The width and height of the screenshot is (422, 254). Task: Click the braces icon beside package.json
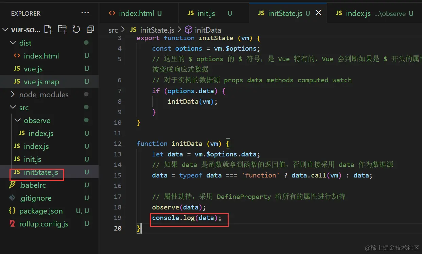[12, 211]
